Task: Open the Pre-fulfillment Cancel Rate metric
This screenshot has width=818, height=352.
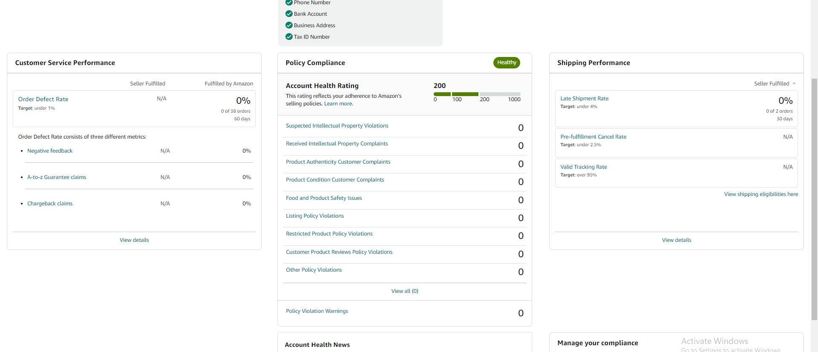Action: coord(593,137)
